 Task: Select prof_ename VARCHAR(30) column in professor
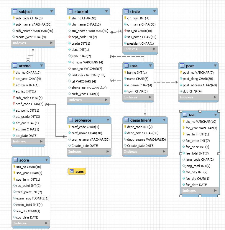click(x=89, y=140)
